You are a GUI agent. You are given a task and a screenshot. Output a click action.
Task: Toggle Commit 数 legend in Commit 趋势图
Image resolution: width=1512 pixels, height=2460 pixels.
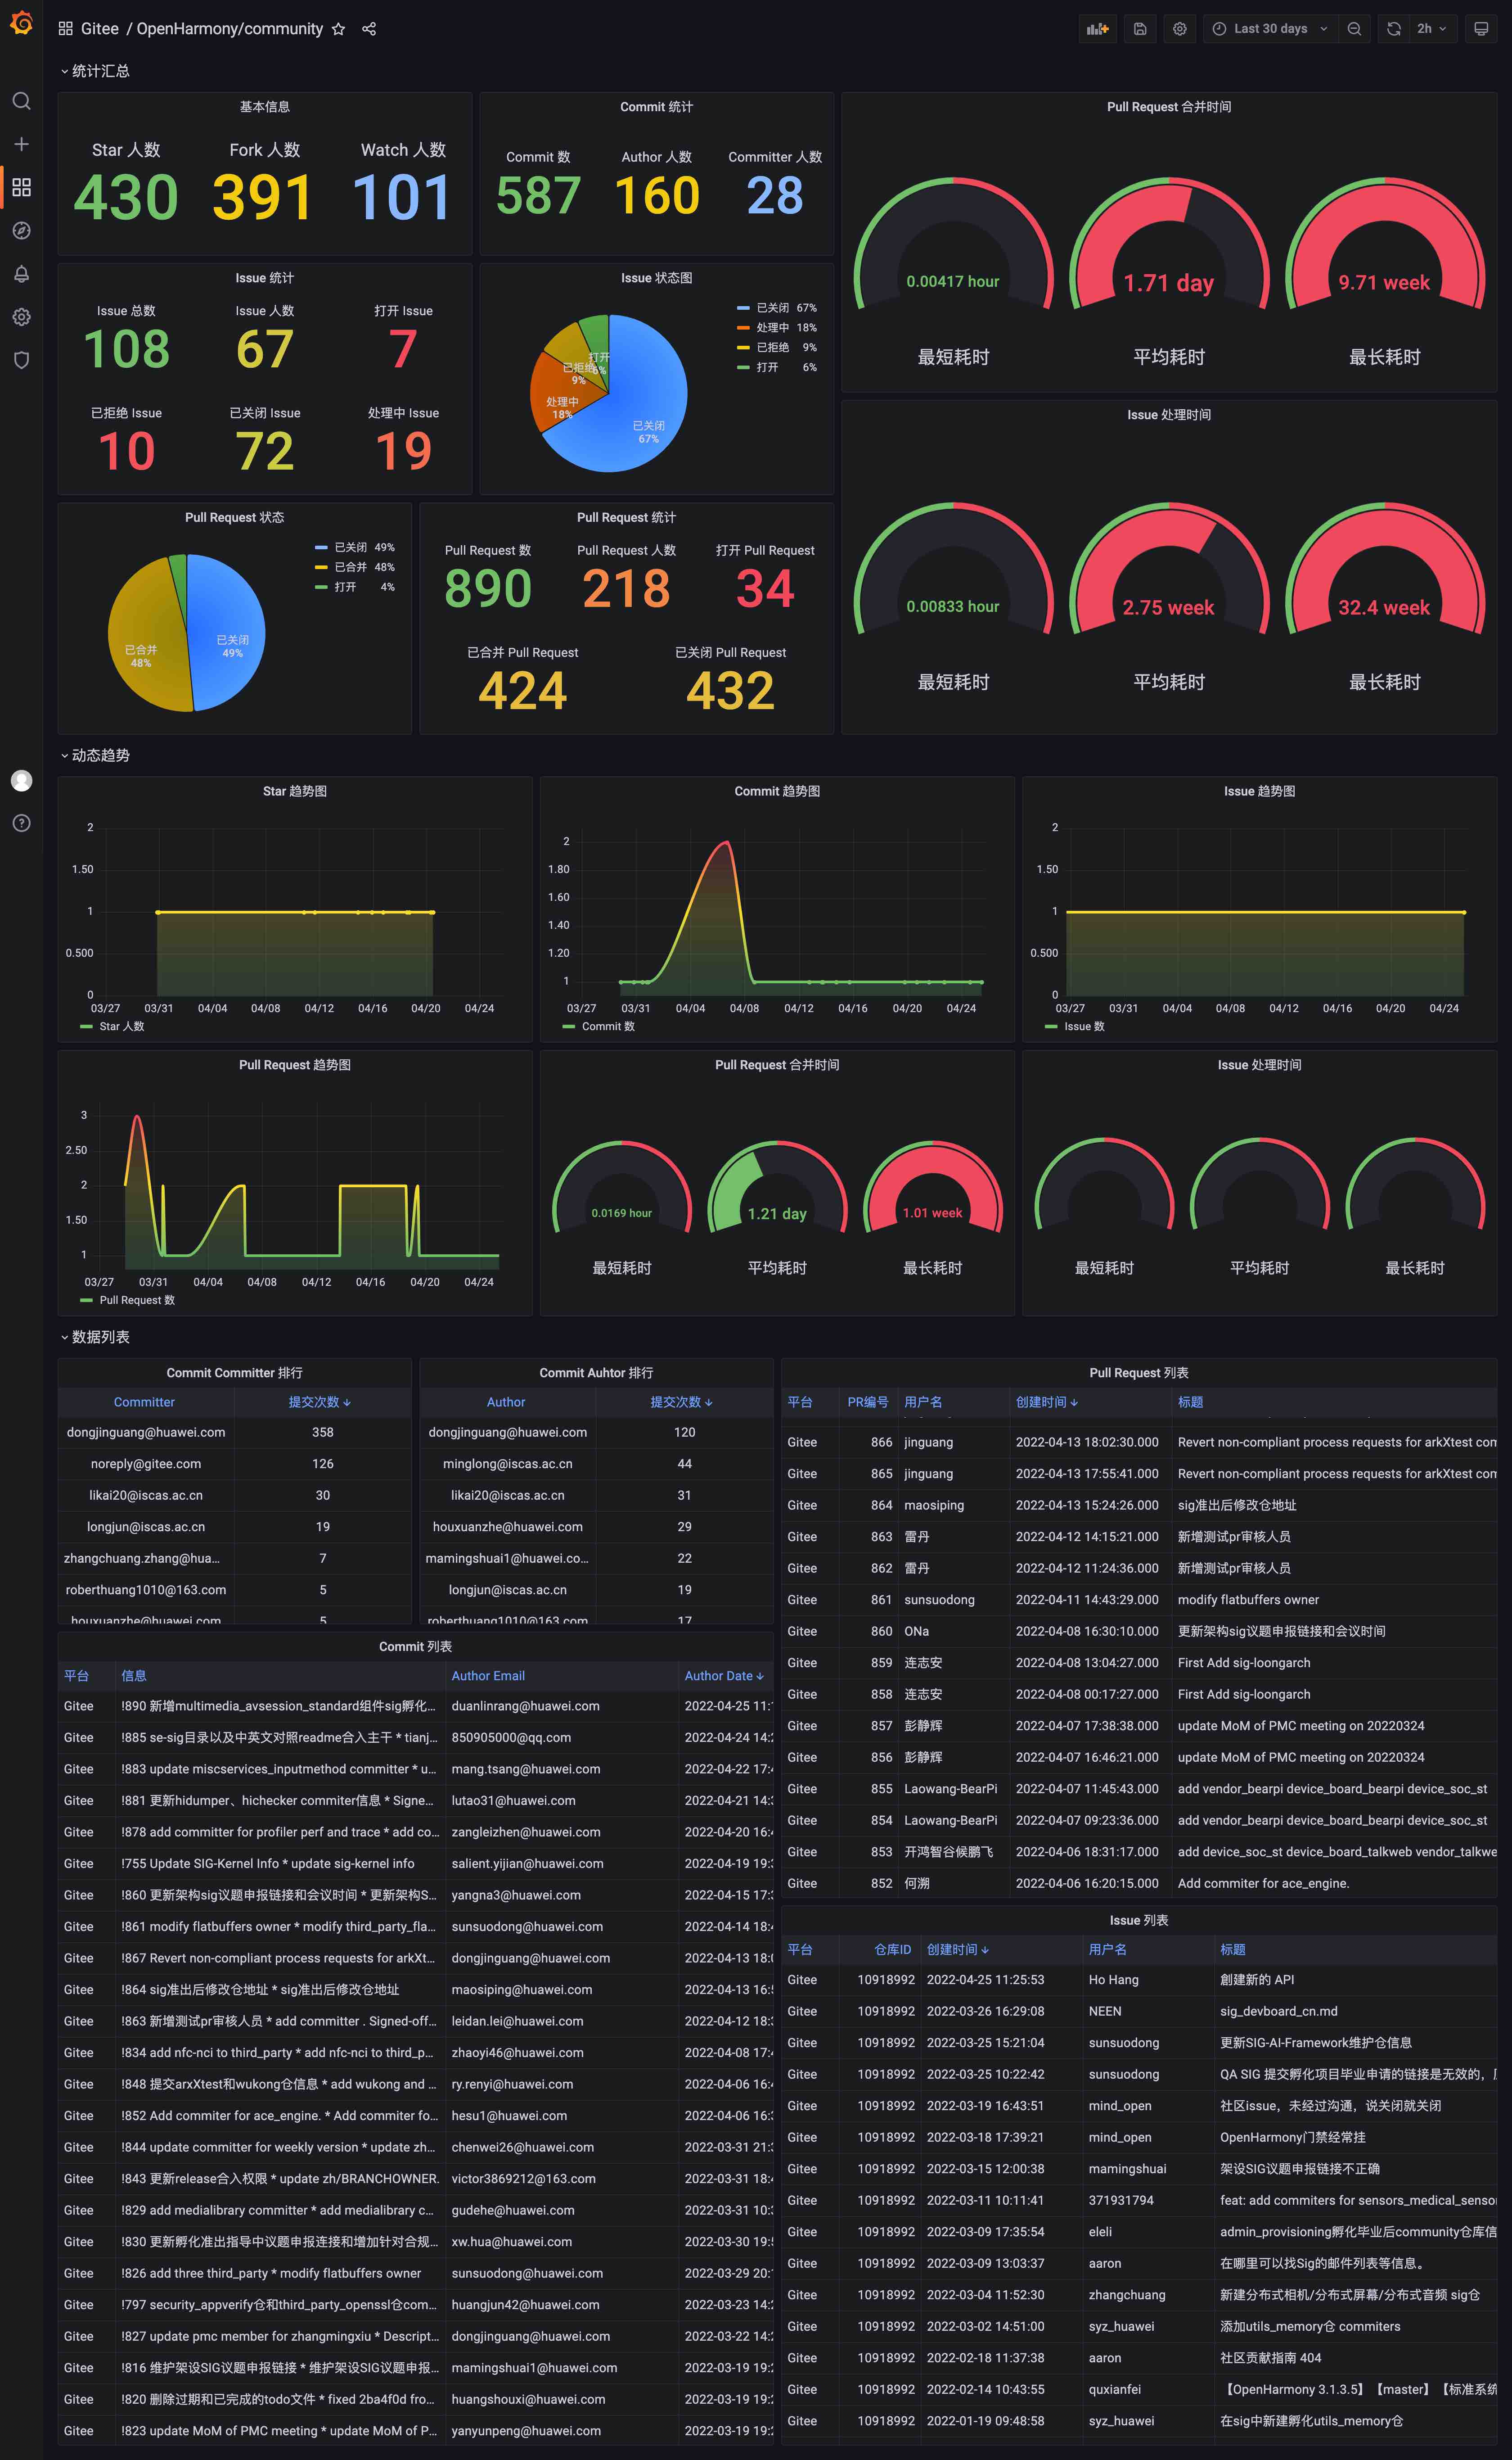(607, 1027)
